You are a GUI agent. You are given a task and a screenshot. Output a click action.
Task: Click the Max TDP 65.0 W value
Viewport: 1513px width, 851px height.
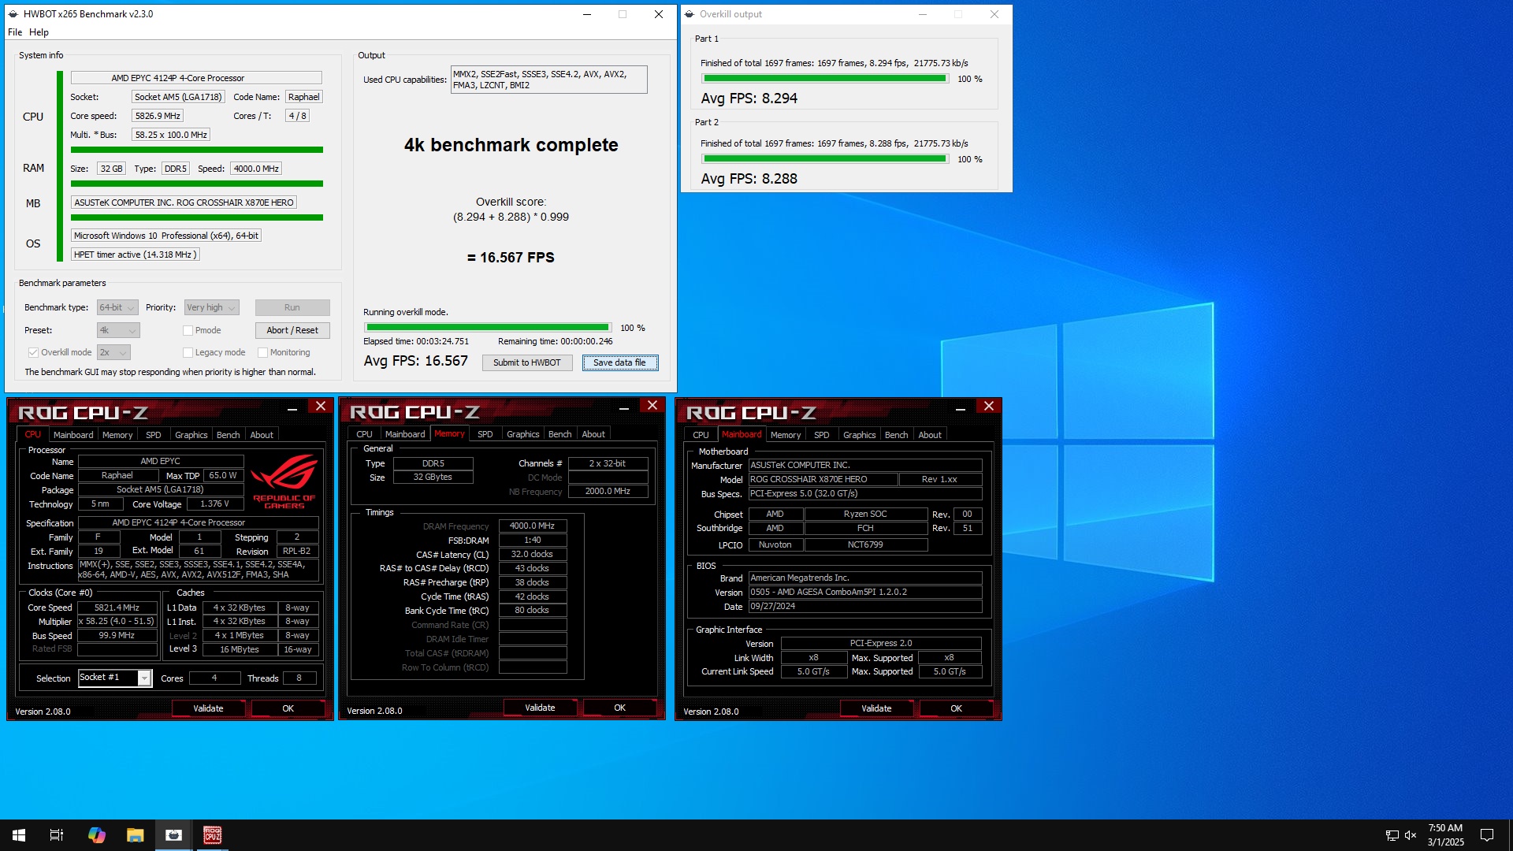[x=223, y=475]
